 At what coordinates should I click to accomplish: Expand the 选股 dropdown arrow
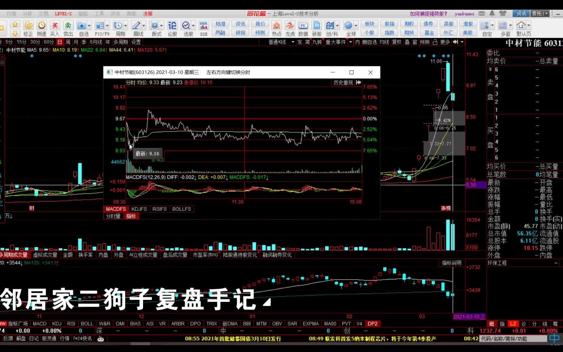click(x=194, y=25)
